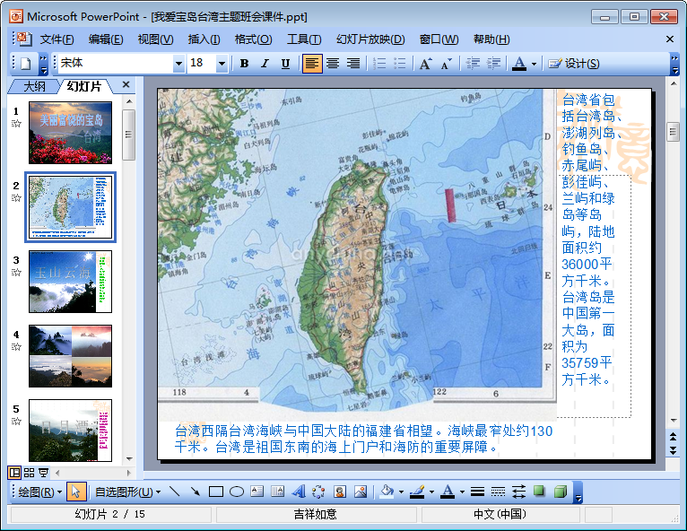Switch to the Outline tab
The height and width of the screenshot is (531, 687).
pyautogui.click(x=34, y=86)
